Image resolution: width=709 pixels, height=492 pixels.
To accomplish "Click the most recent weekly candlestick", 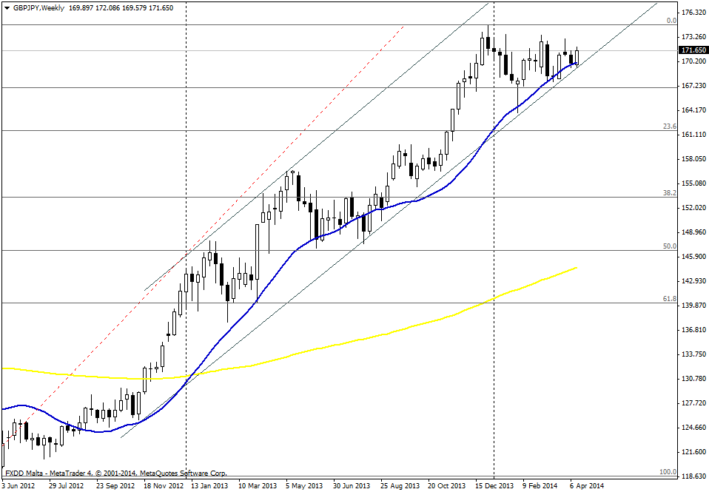I will click(577, 57).
